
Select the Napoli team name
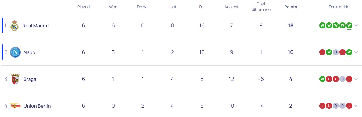[31, 52]
